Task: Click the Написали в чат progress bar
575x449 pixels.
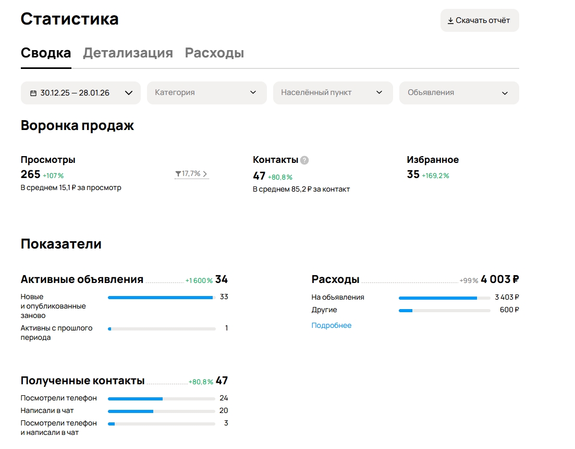Action: (x=162, y=411)
